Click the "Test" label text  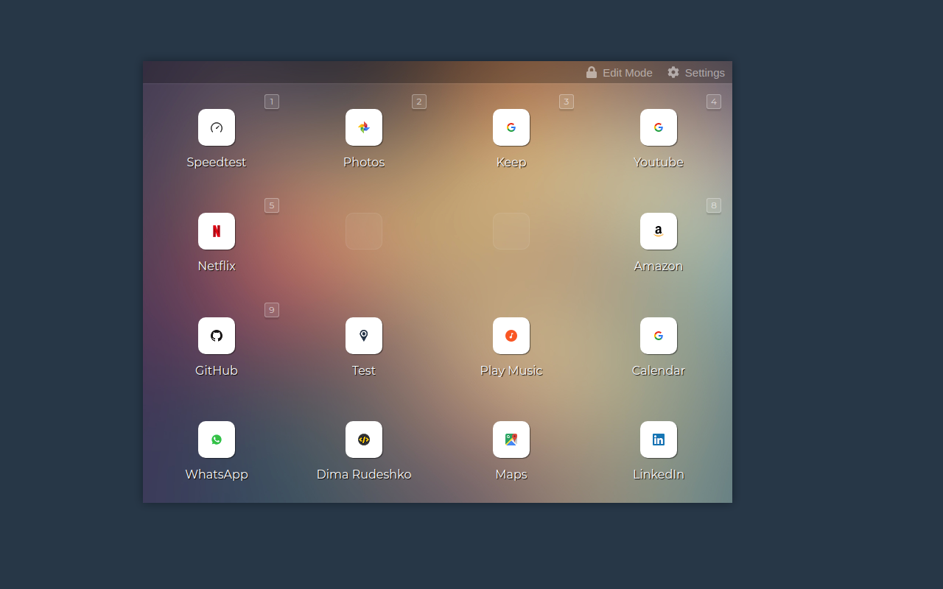click(x=364, y=371)
